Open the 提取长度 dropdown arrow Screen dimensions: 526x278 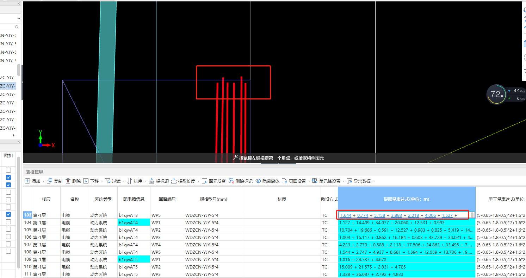pyautogui.click(x=198, y=181)
